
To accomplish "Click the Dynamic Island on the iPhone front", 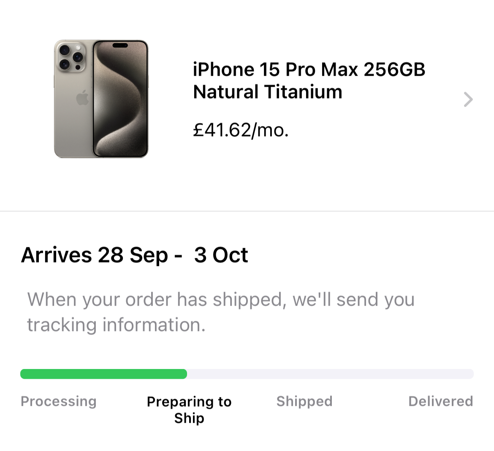I will (120, 46).
